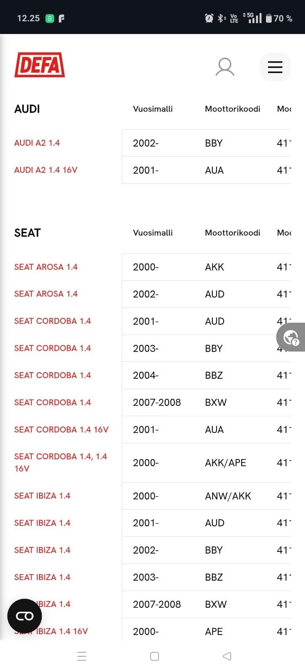Tap the Android home square button
This screenshot has width=305, height=672.
click(154, 656)
